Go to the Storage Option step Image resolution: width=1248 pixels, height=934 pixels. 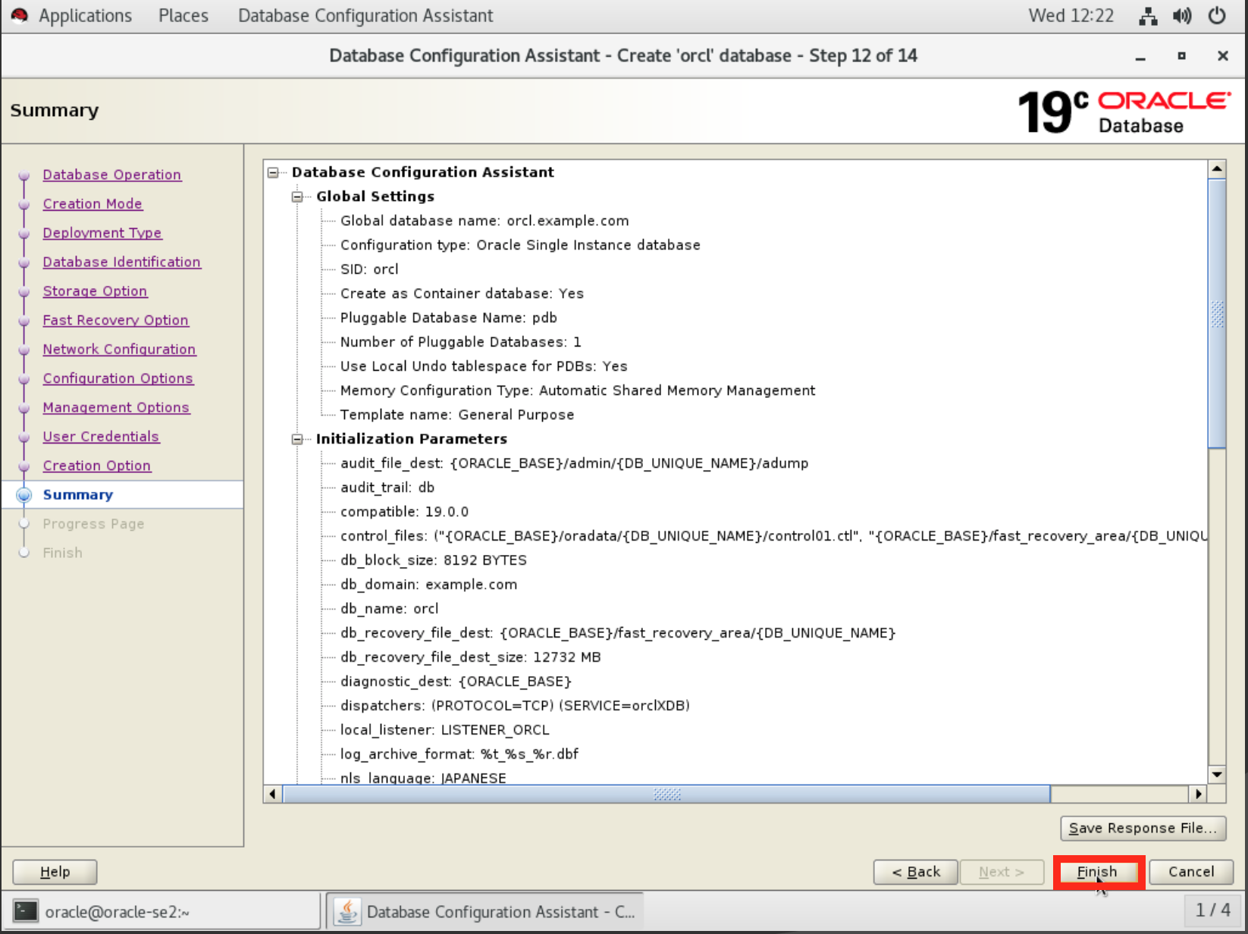pos(95,291)
